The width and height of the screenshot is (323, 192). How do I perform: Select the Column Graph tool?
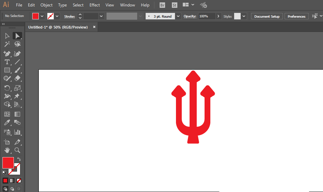click(x=17, y=132)
